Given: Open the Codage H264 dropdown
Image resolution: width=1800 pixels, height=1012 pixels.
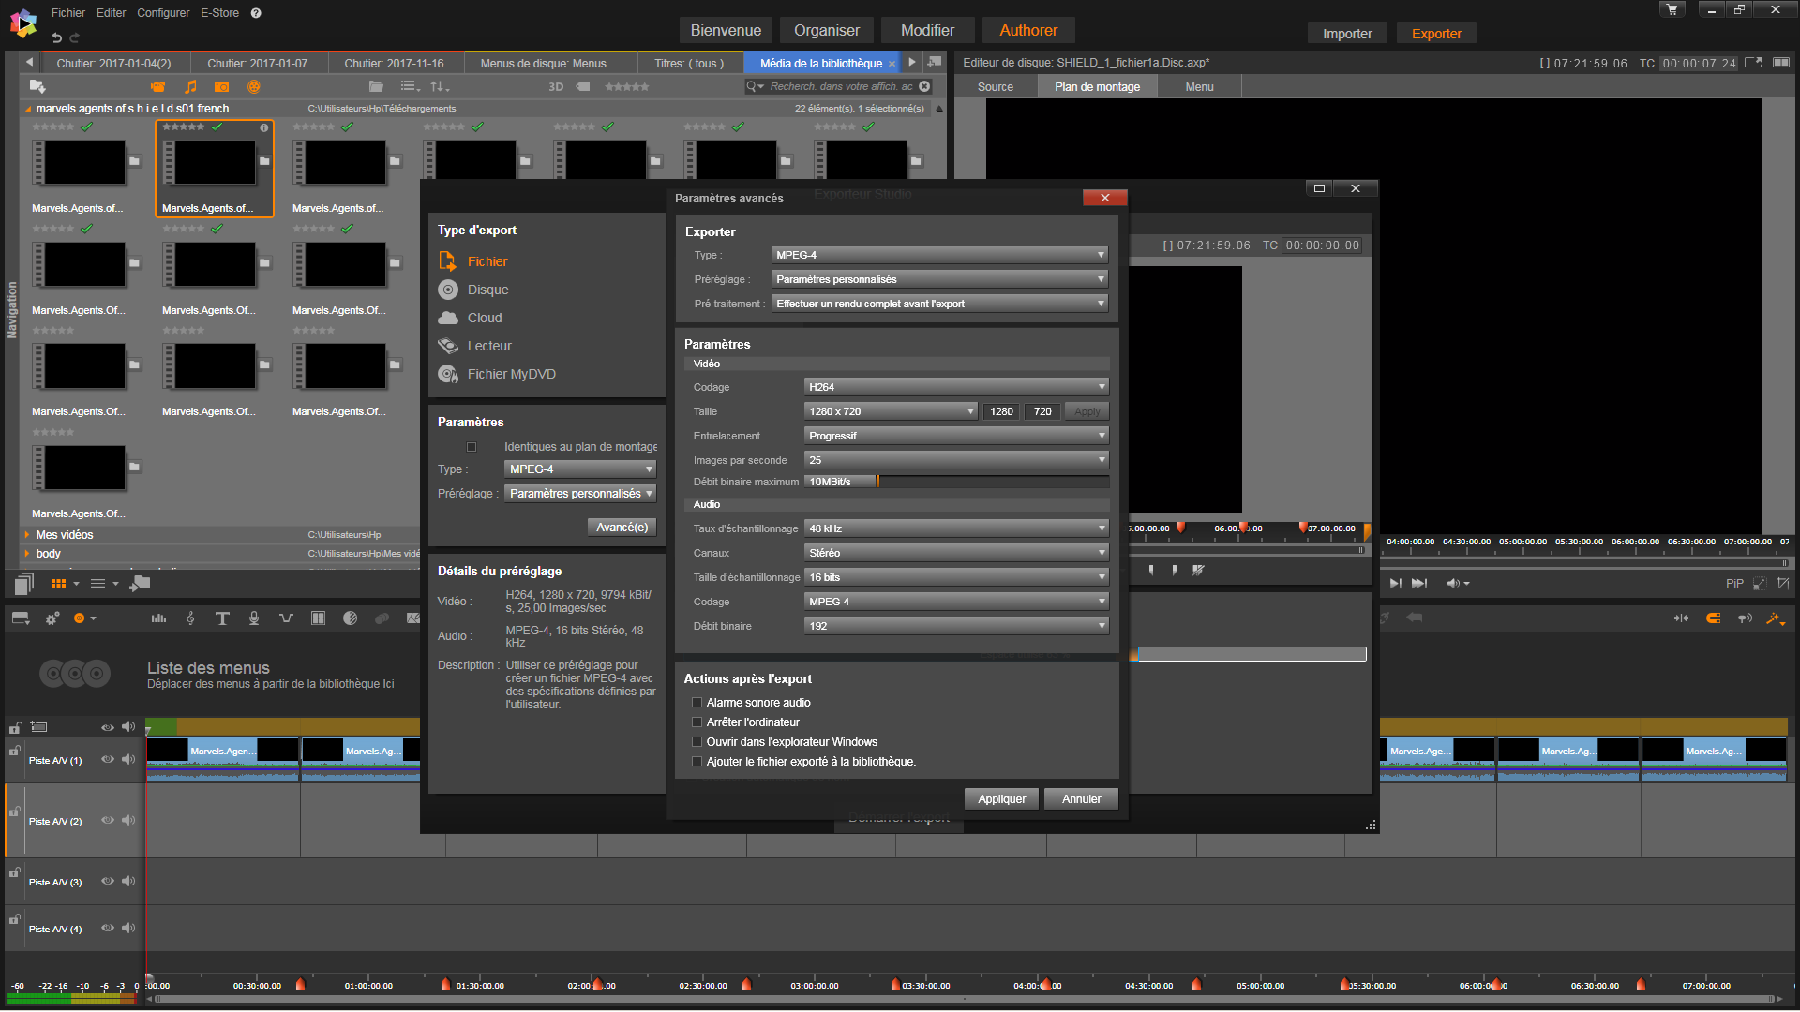Looking at the screenshot, I should point(956,387).
